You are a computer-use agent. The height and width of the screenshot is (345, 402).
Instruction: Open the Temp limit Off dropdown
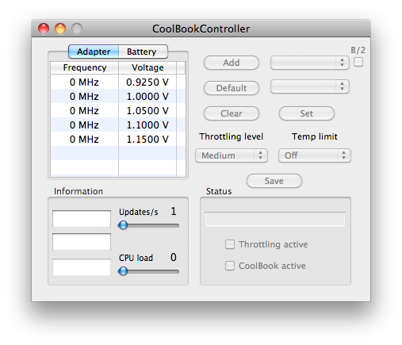point(315,155)
